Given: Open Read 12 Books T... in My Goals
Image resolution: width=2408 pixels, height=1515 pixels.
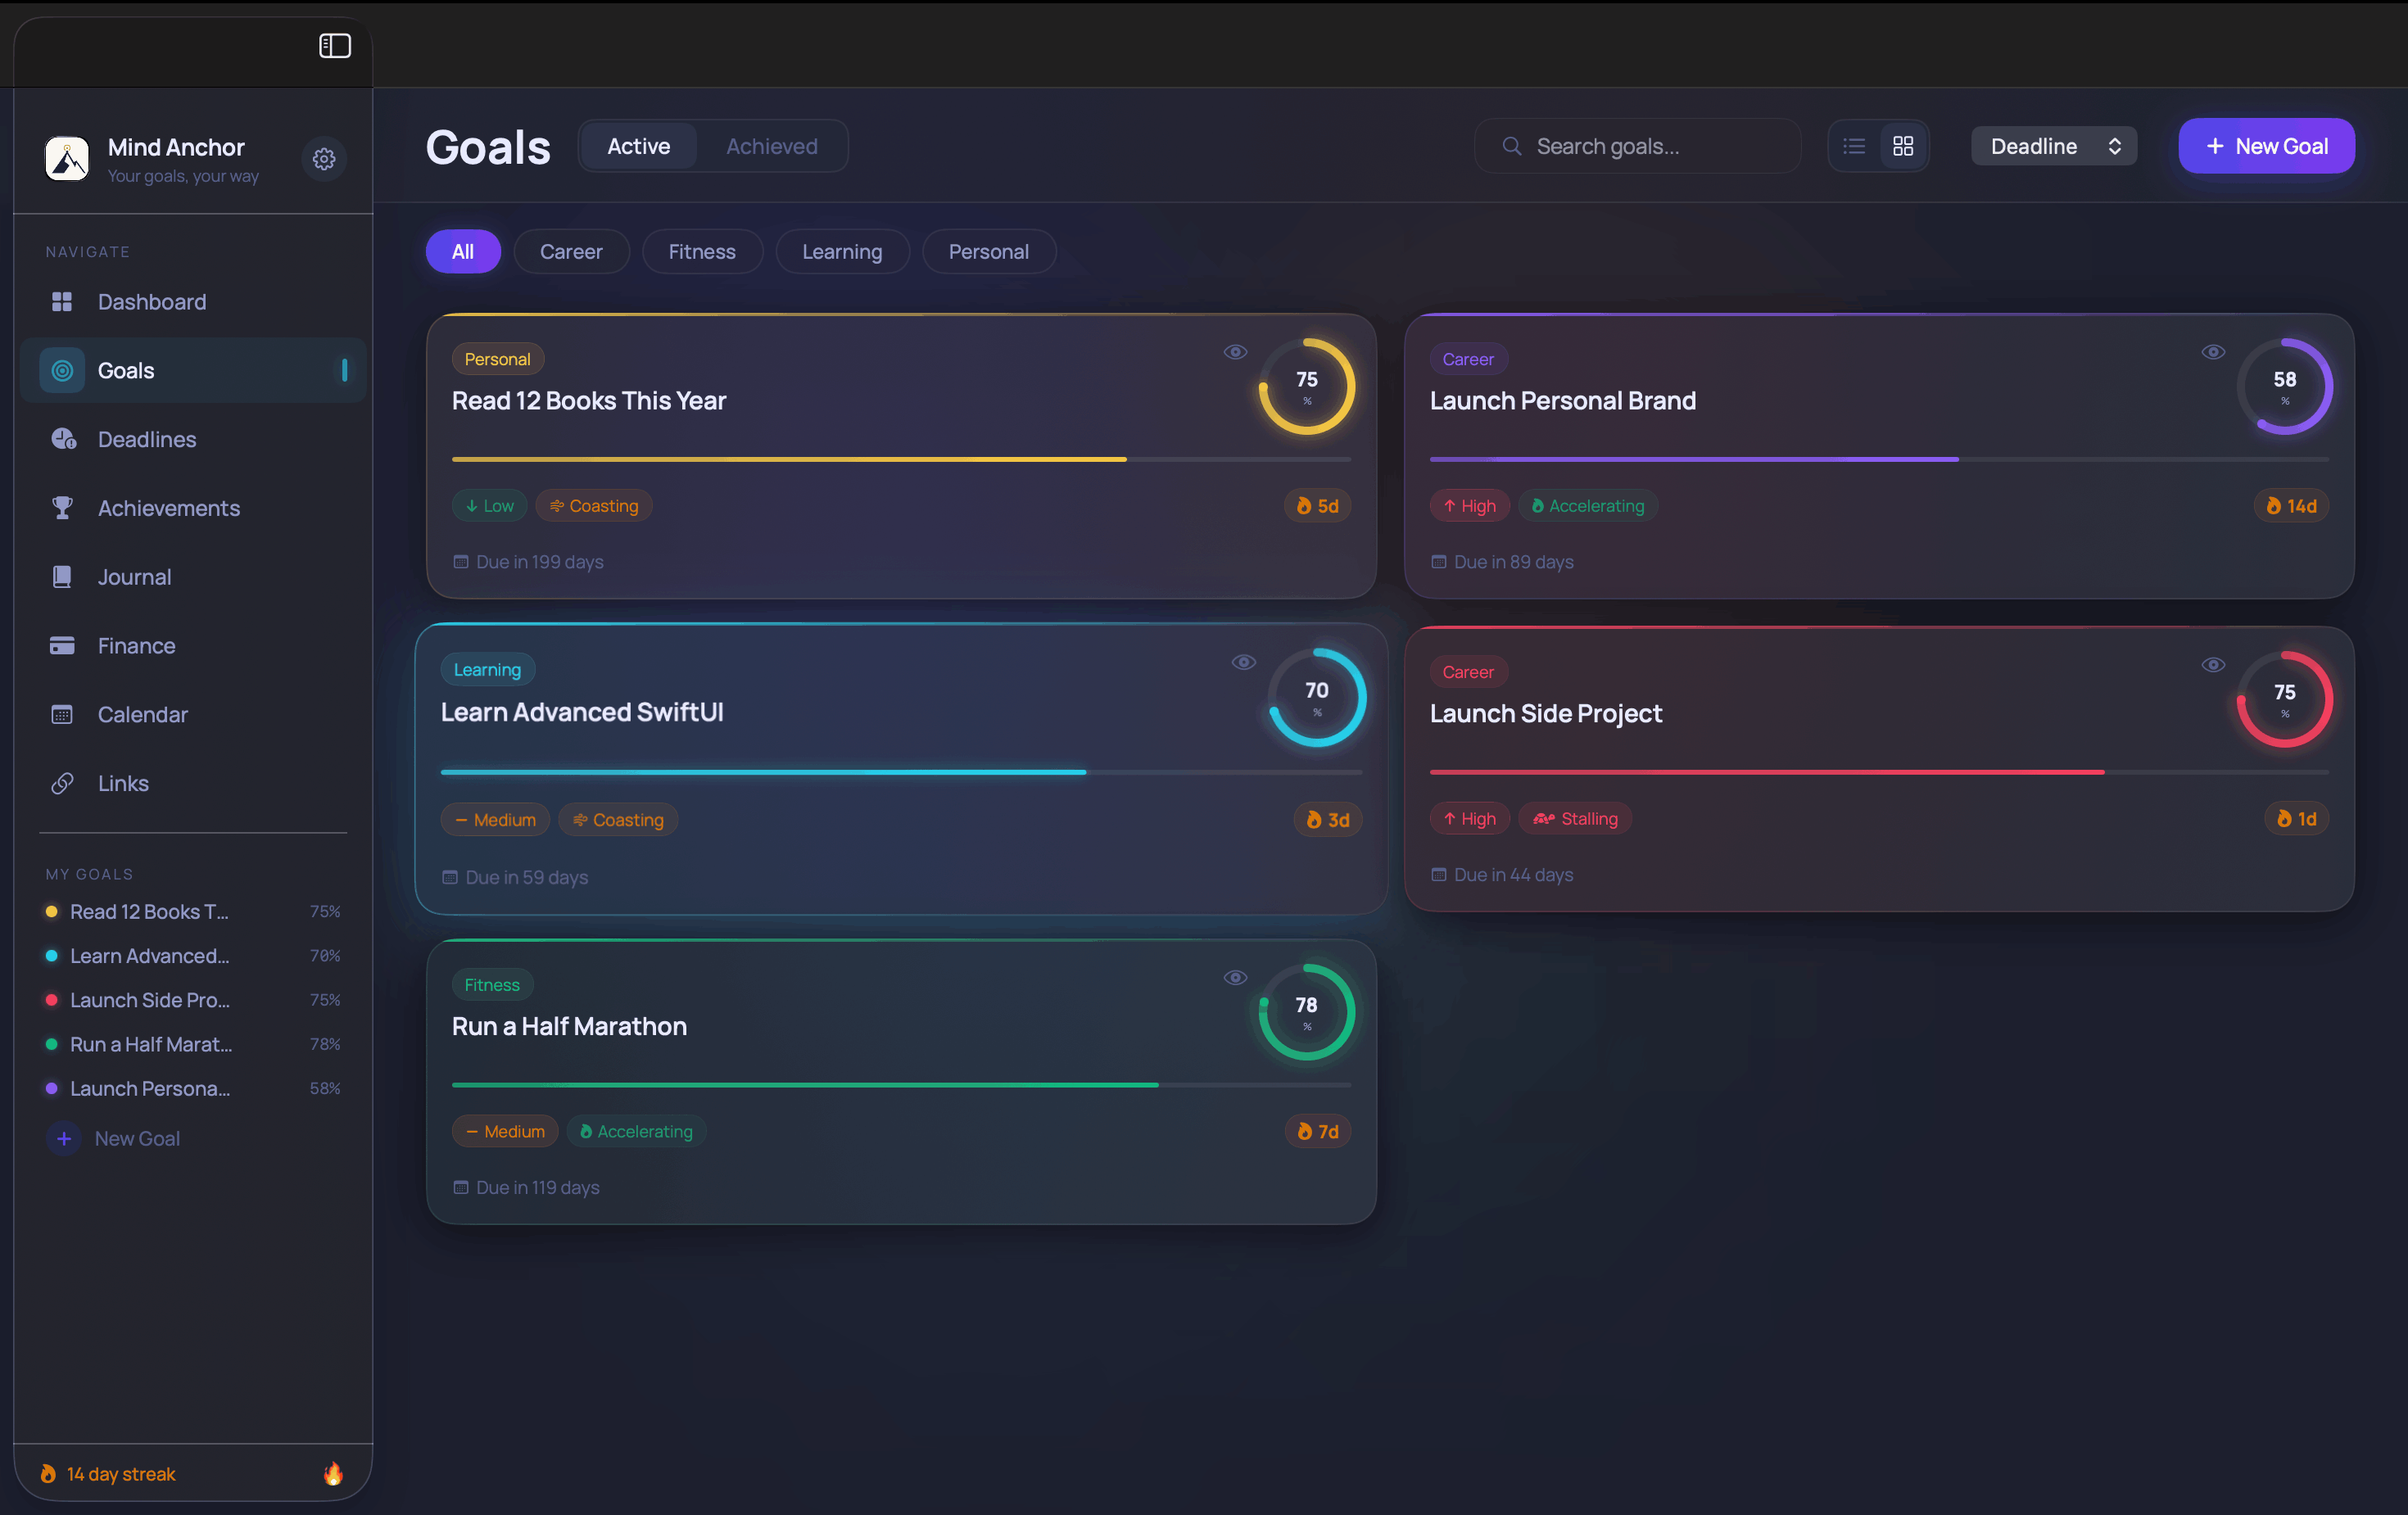Looking at the screenshot, I should pos(193,912).
